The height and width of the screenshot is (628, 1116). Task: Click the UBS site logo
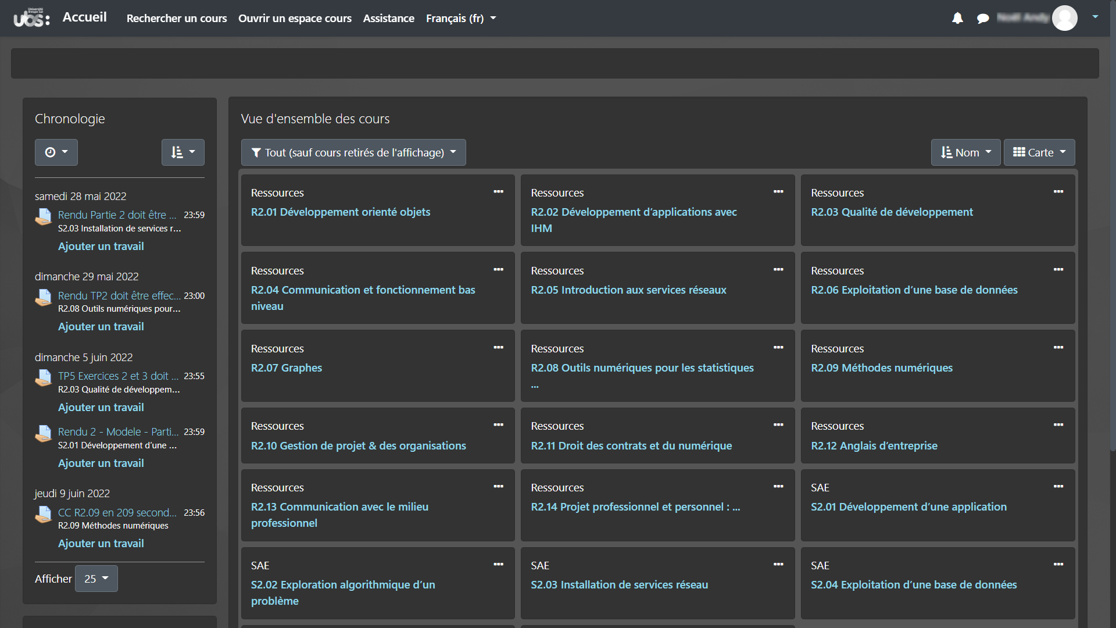tap(32, 18)
